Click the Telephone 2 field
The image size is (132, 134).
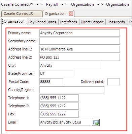tap(59, 106)
